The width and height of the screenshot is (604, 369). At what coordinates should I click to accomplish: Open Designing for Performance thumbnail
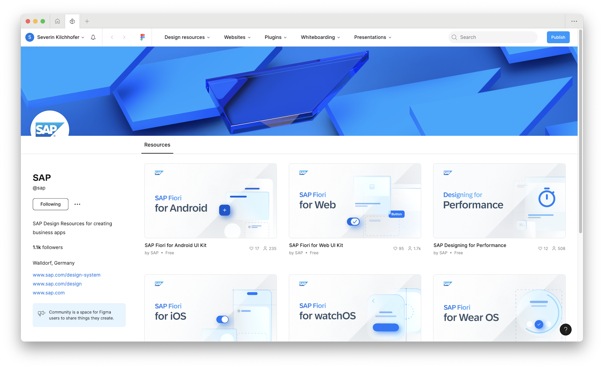499,201
